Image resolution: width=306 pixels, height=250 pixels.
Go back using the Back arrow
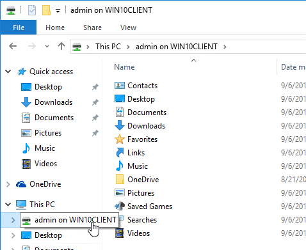coord(13,46)
